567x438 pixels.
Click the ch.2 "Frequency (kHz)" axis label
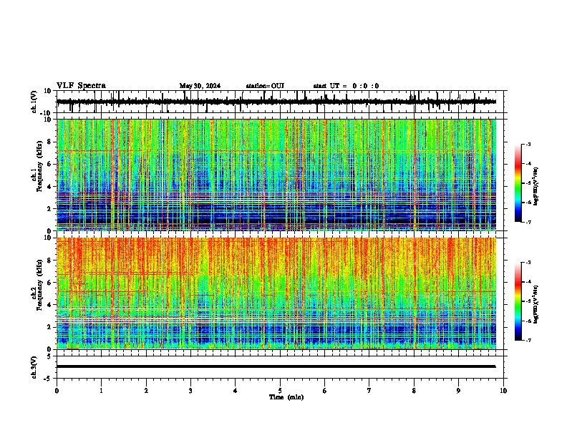pyautogui.click(x=39, y=285)
